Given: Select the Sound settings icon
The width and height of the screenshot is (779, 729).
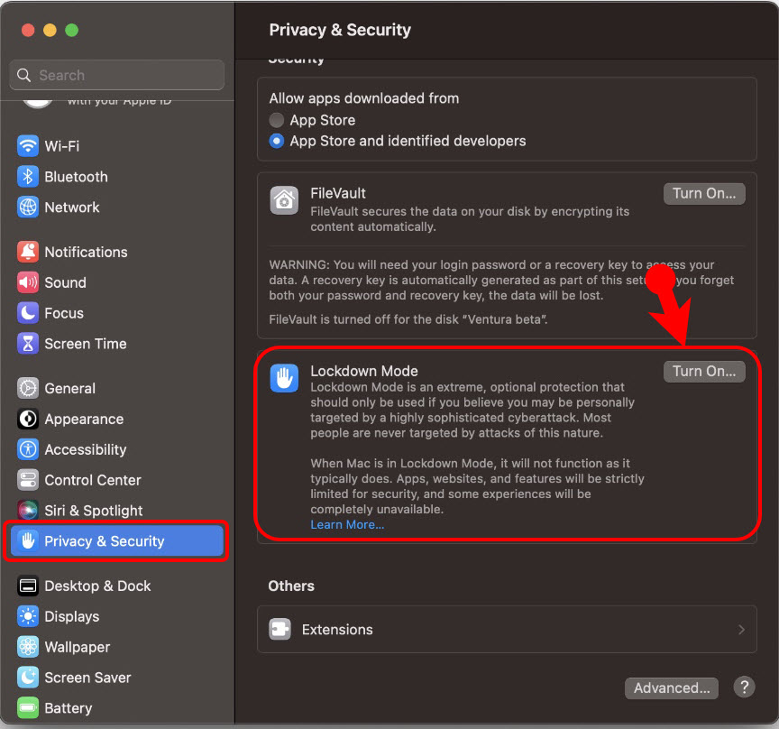Looking at the screenshot, I should pos(63,282).
